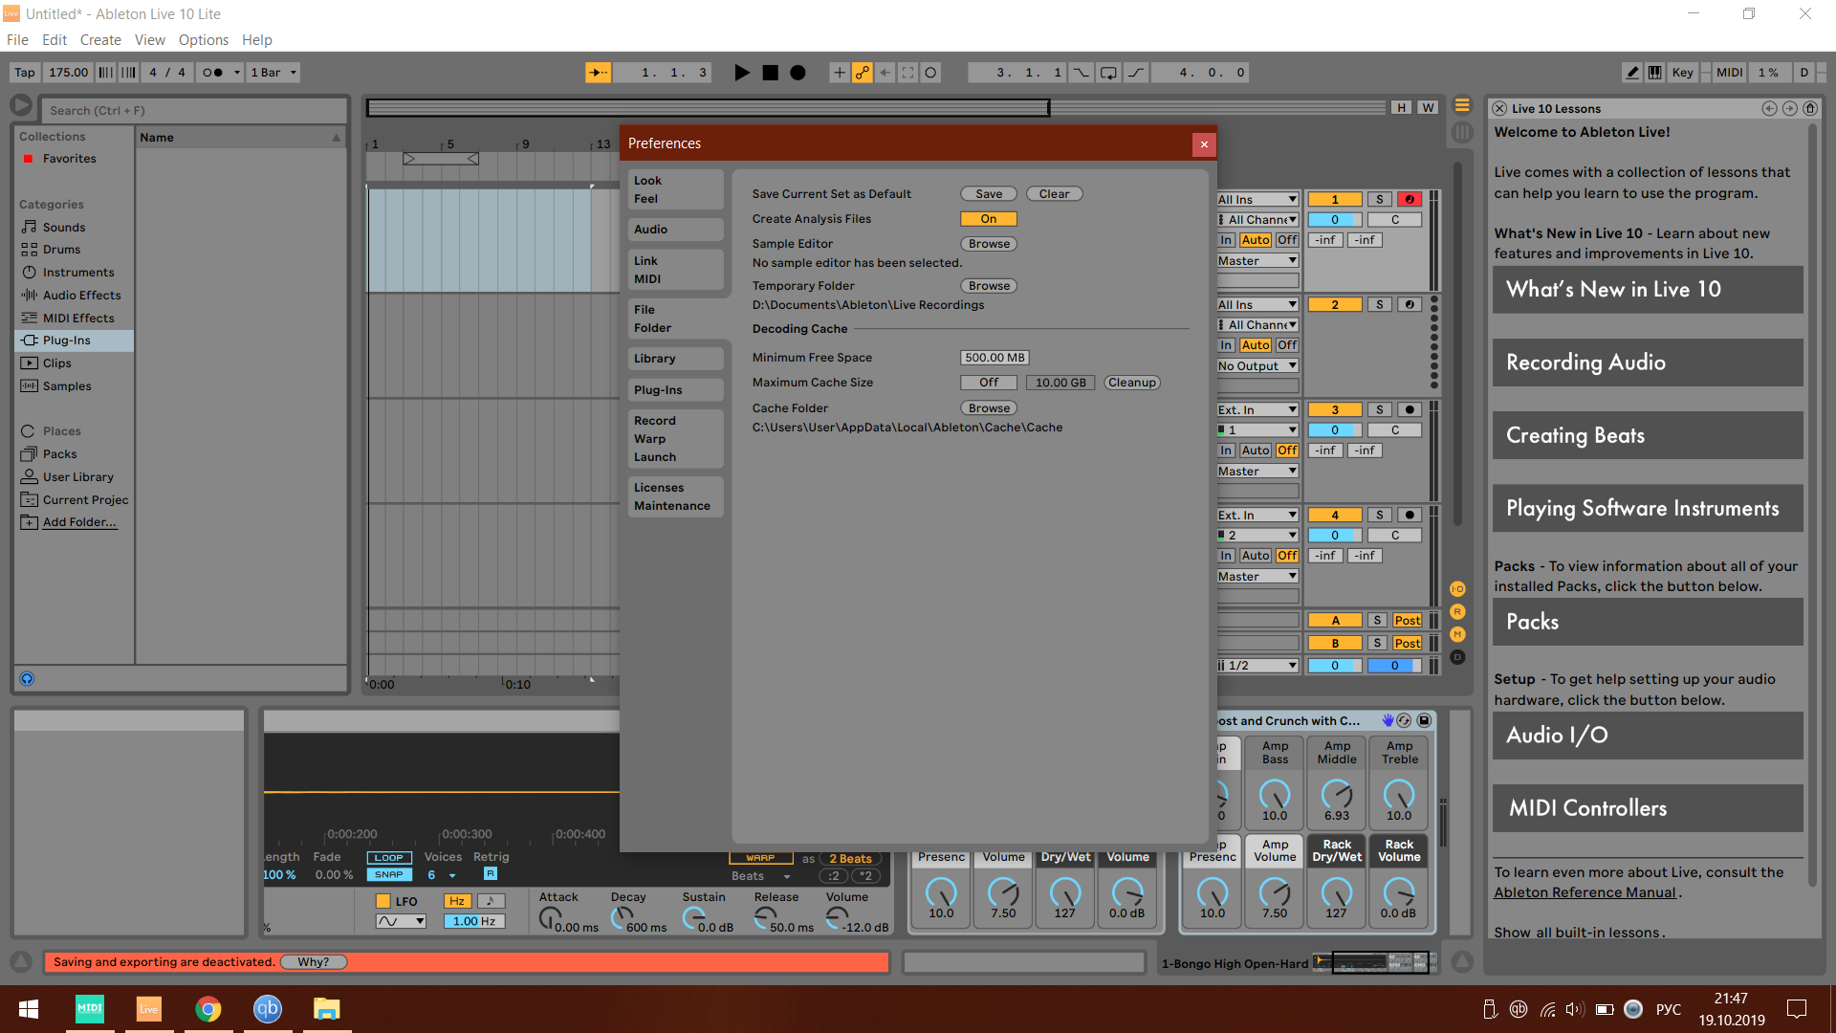The image size is (1836, 1033).
Task: Click the Draw Mode pencil icon
Action: [x=1632, y=73]
